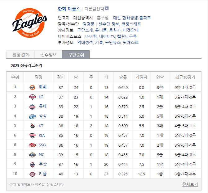The image size is (208, 193).
Task: Open the 한화 이글스 title link
Action: coord(69,9)
